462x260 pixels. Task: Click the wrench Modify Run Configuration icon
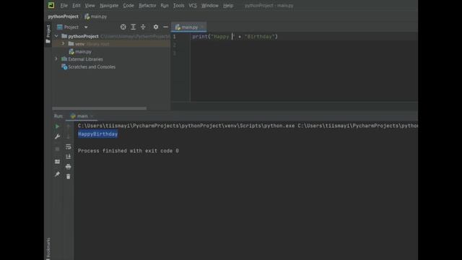tap(57, 136)
